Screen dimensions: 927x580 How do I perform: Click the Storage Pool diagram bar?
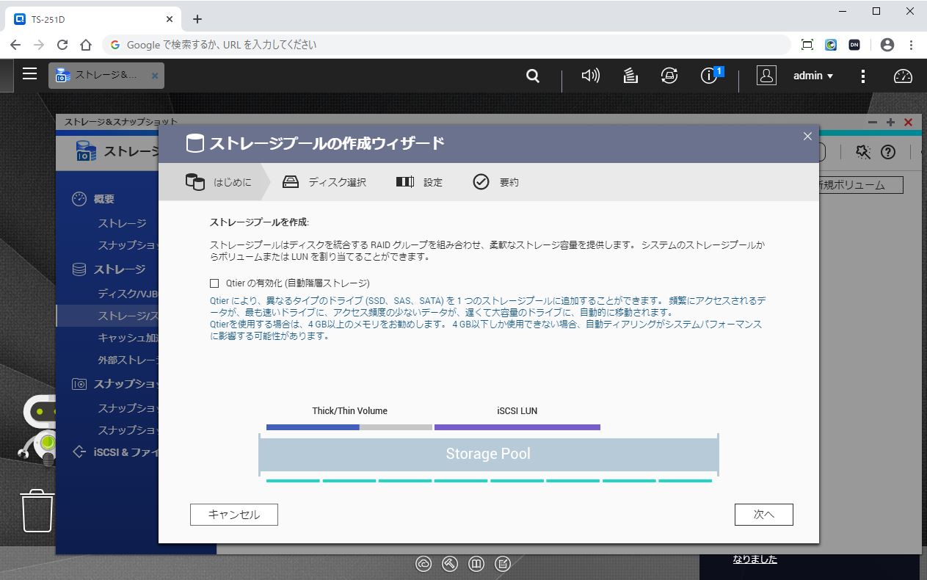[488, 454]
